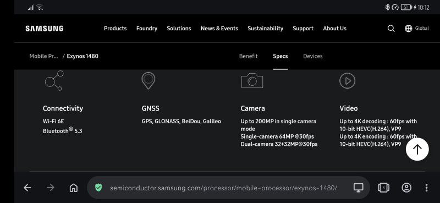Select the address bar URL field
440x203 pixels.
tap(223, 188)
